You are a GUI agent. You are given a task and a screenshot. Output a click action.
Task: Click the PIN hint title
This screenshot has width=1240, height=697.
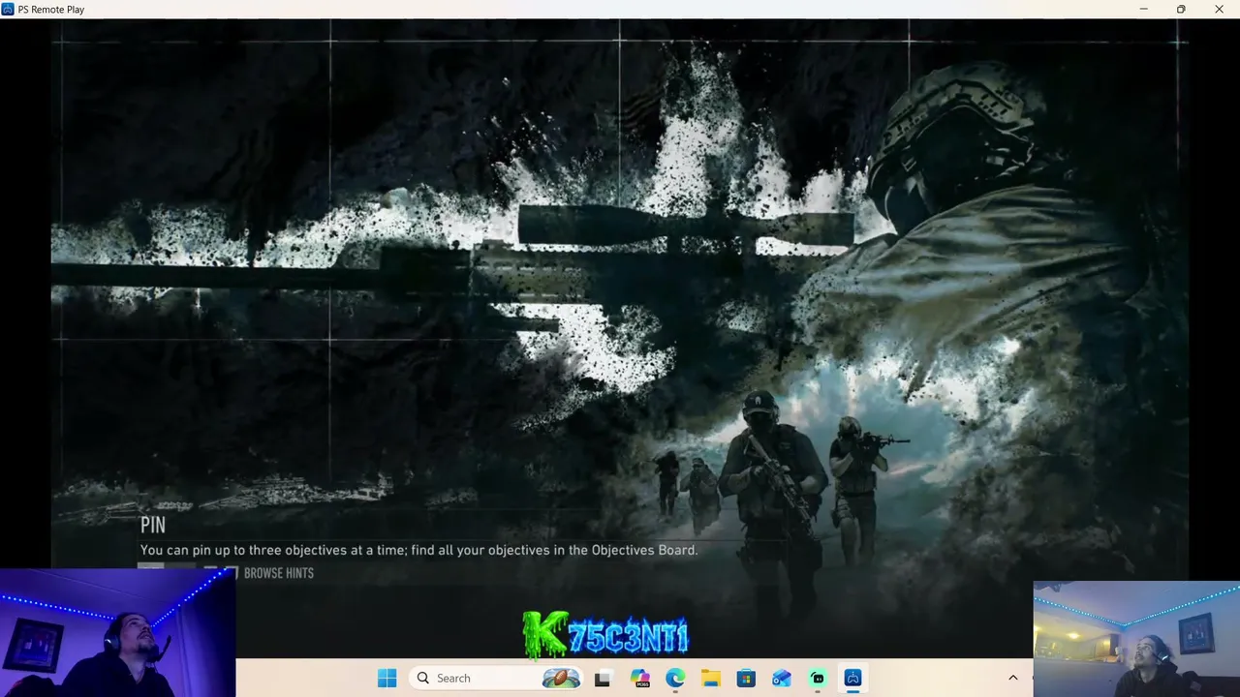click(x=153, y=525)
